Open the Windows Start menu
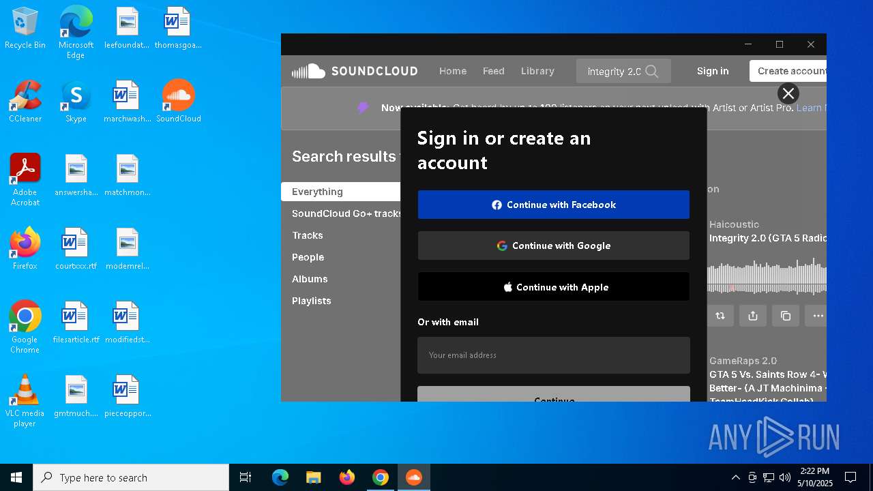 pos(16,477)
